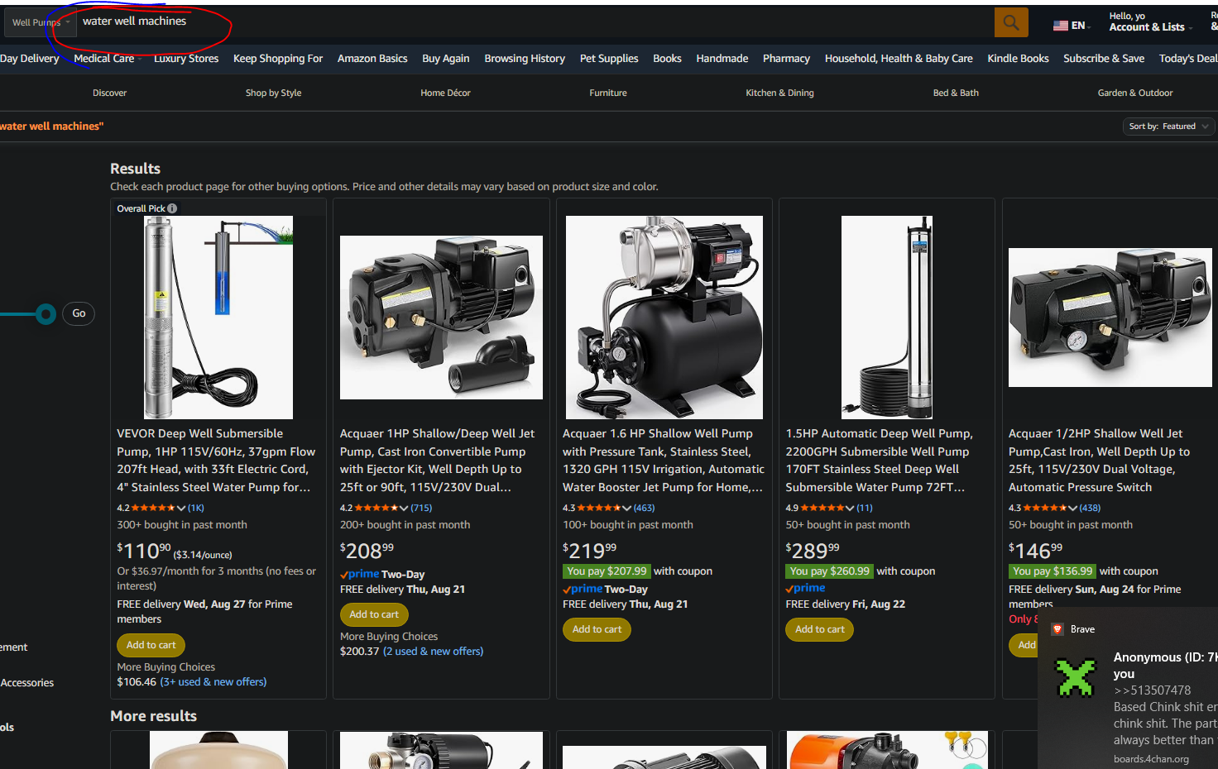View the (715) reviews link
This screenshot has height=769, width=1218.
(x=422, y=508)
